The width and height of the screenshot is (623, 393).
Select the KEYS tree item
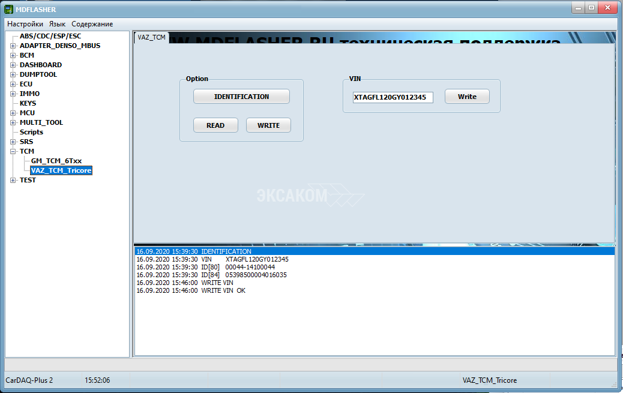(x=28, y=103)
